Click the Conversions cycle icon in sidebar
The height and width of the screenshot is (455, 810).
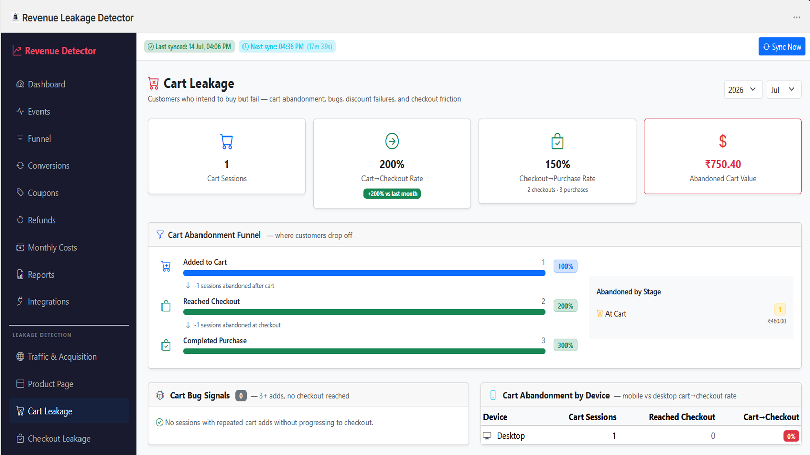(x=20, y=165)
